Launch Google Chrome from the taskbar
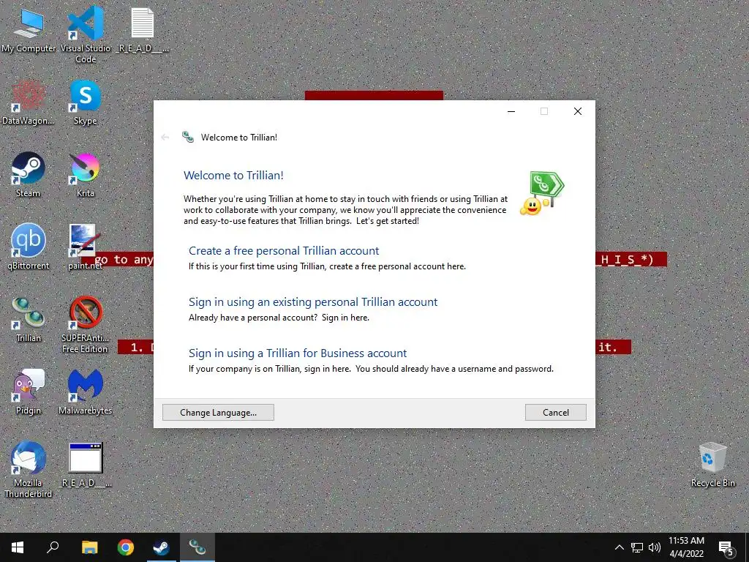 pyautogui.click(x=126, y=547)
